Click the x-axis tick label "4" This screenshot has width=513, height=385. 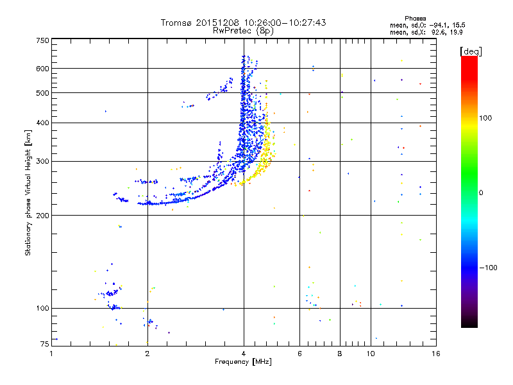pyautogui.click(x=244, y=354)
